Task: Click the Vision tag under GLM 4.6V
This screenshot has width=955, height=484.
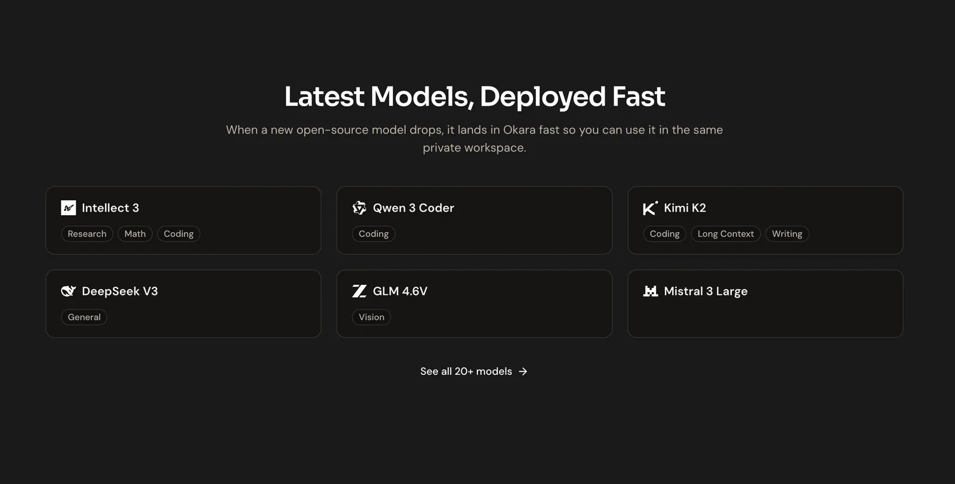Action: point(371,317)
